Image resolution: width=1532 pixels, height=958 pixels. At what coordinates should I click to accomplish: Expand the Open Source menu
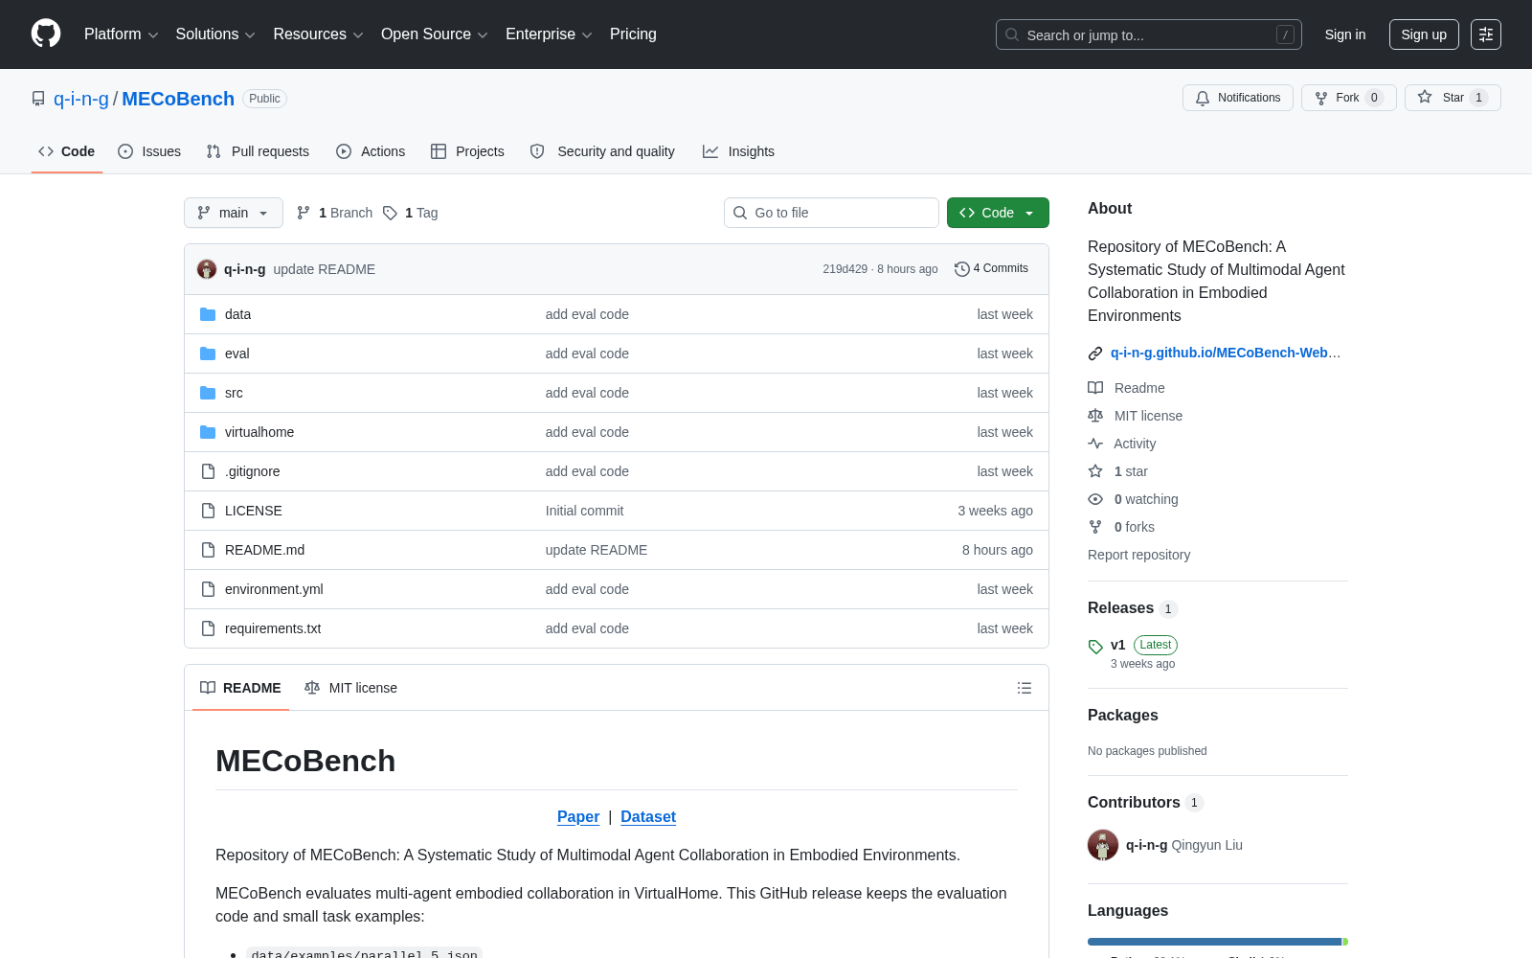(x=435, y=34)
